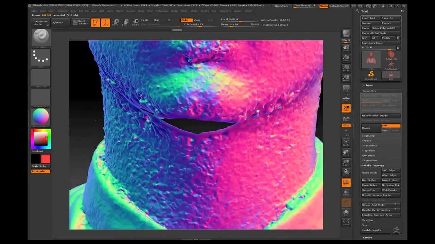Select the Scale transform icon
435x244 pixels.
click(125, 23)
